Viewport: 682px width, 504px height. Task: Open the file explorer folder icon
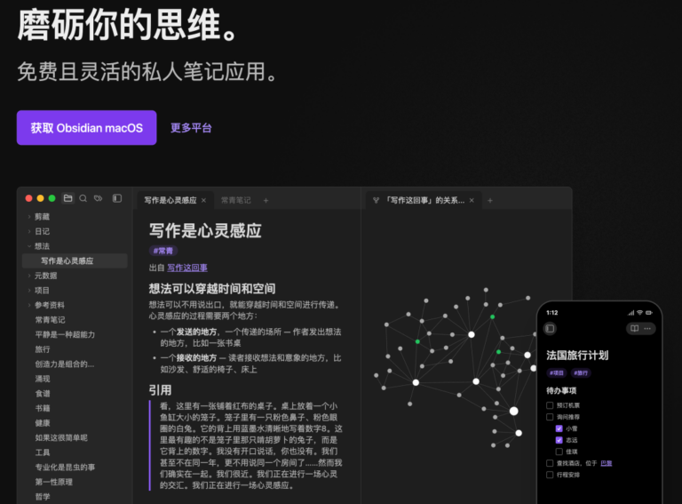pyautogui.click(x=67, y=198)
